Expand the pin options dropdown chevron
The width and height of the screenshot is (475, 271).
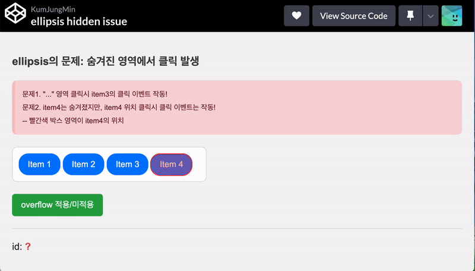coord(430,16)
